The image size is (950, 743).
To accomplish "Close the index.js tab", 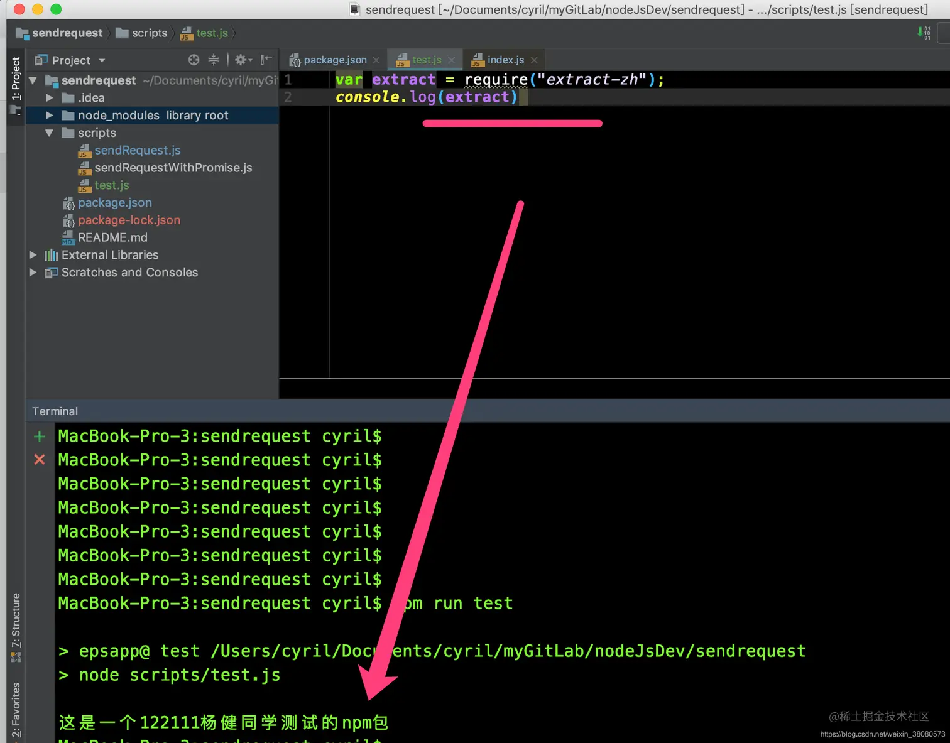I will (534, 60).
